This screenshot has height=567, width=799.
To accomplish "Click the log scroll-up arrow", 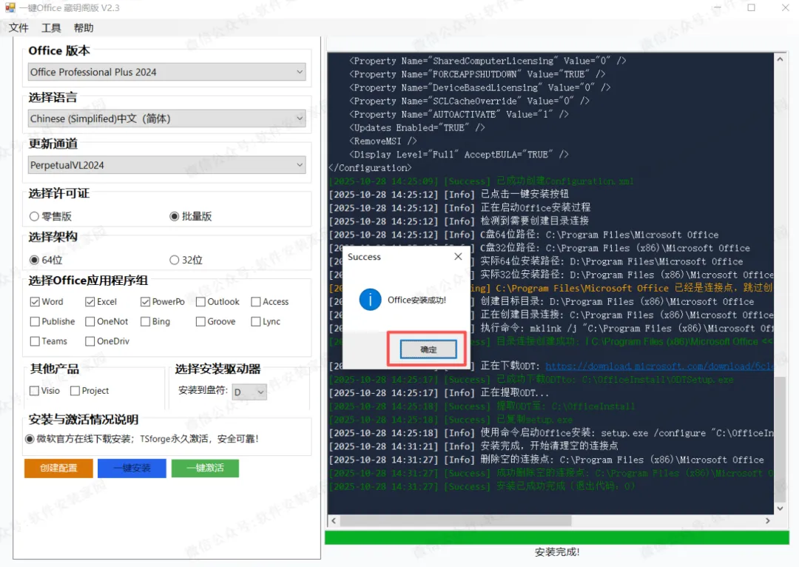I will click(781, 59).
